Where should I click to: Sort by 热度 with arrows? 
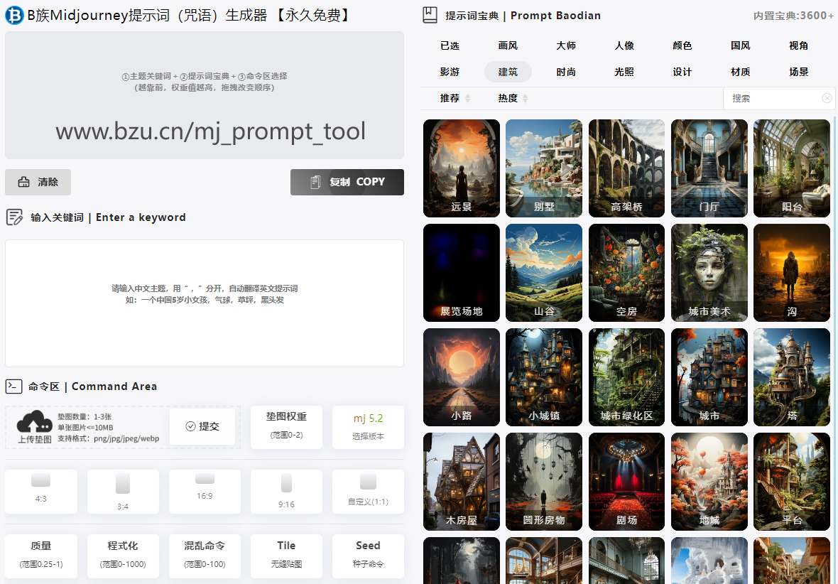tap(513, 99)
